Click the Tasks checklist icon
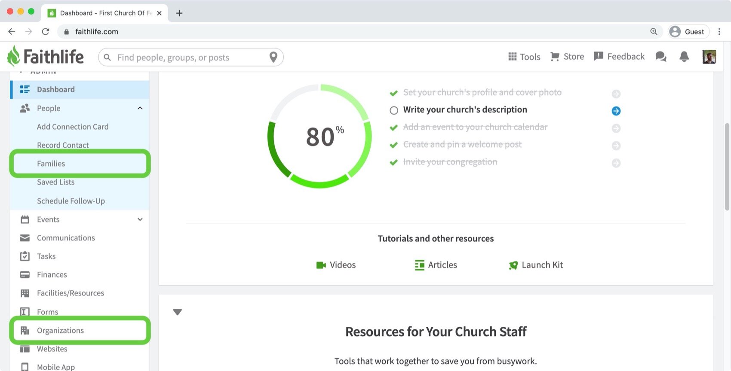 (25, 256)
